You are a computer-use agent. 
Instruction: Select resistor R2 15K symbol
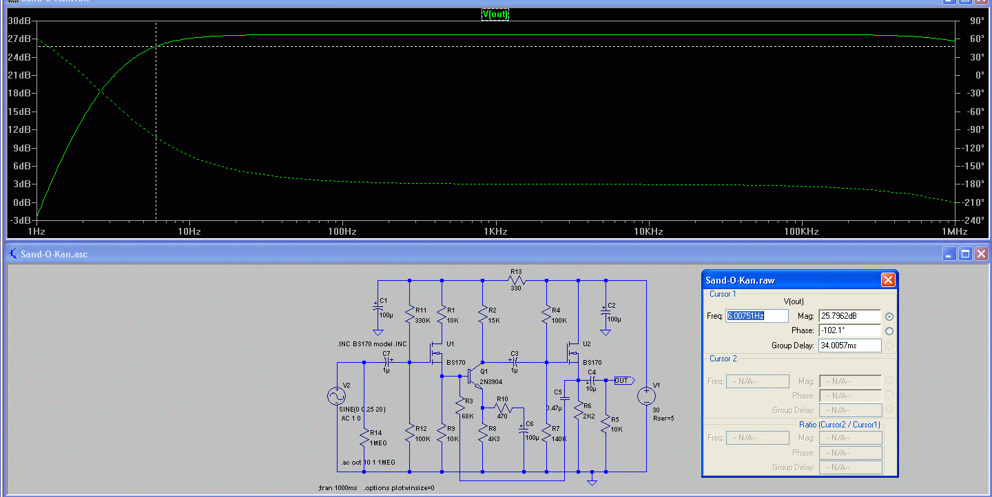coord(482,314)
